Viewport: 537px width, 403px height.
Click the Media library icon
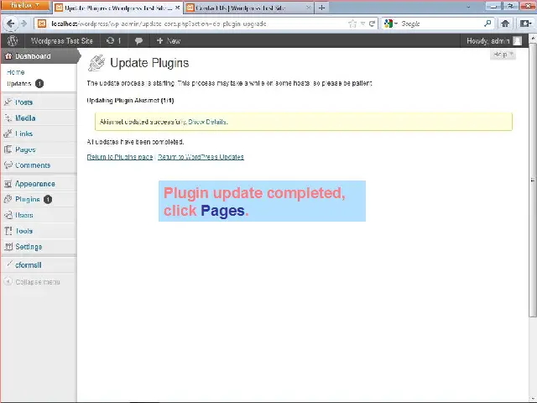8,118
